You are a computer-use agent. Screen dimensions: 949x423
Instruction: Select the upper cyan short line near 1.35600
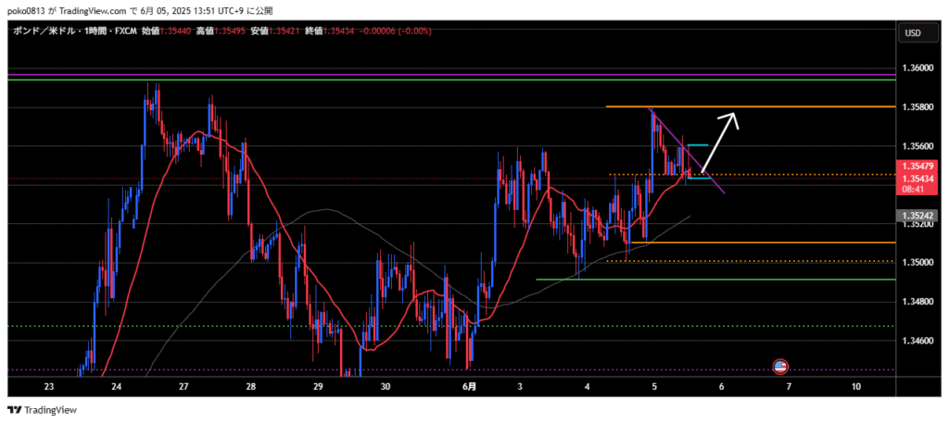[x=698, y=145]
